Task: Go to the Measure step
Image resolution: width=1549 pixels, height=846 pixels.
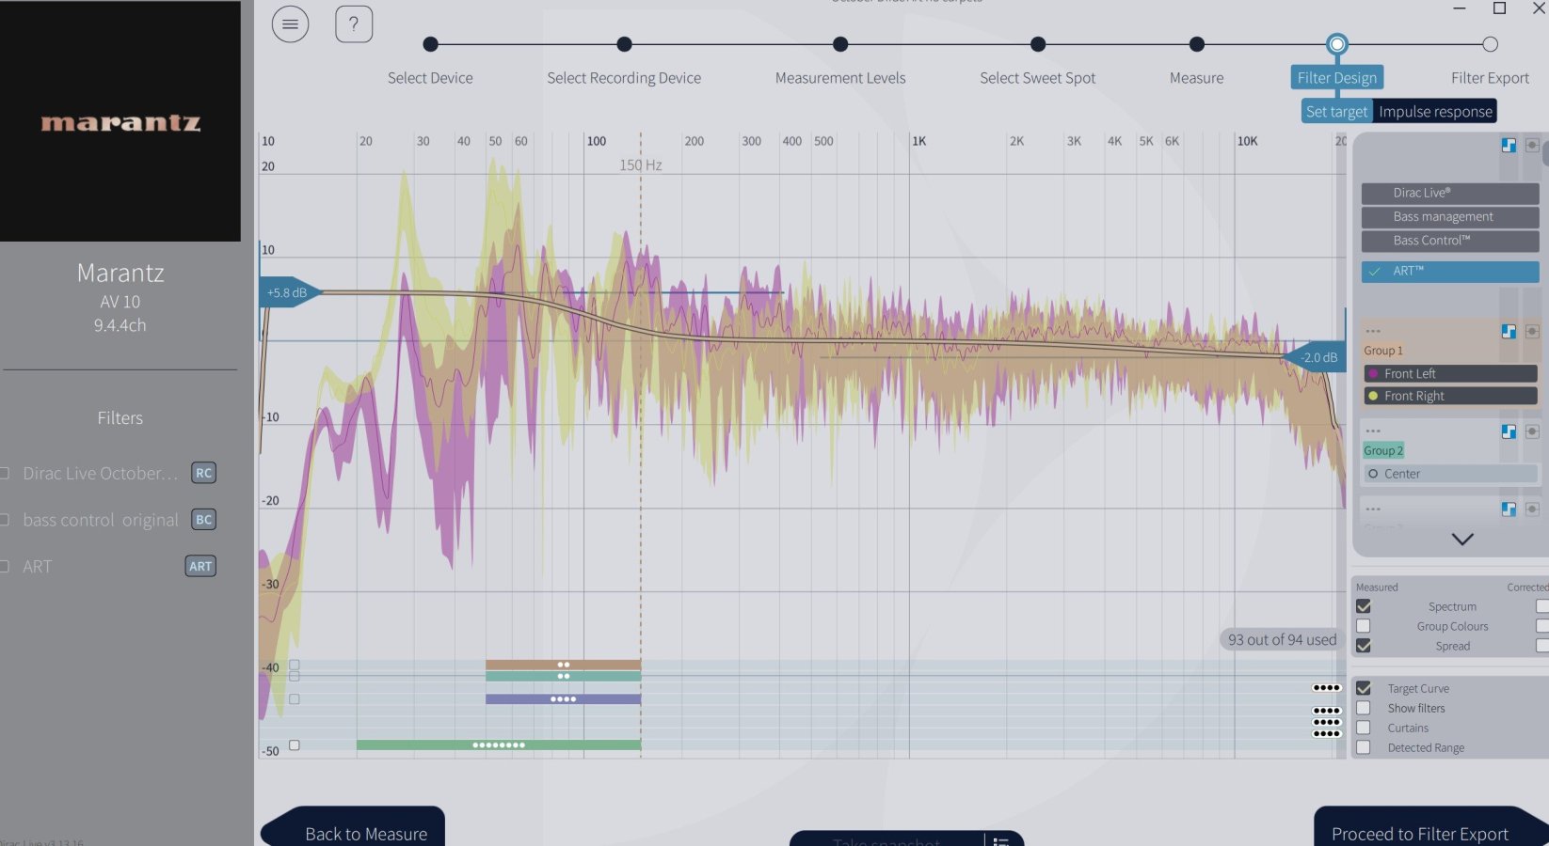Action: 1196,44
